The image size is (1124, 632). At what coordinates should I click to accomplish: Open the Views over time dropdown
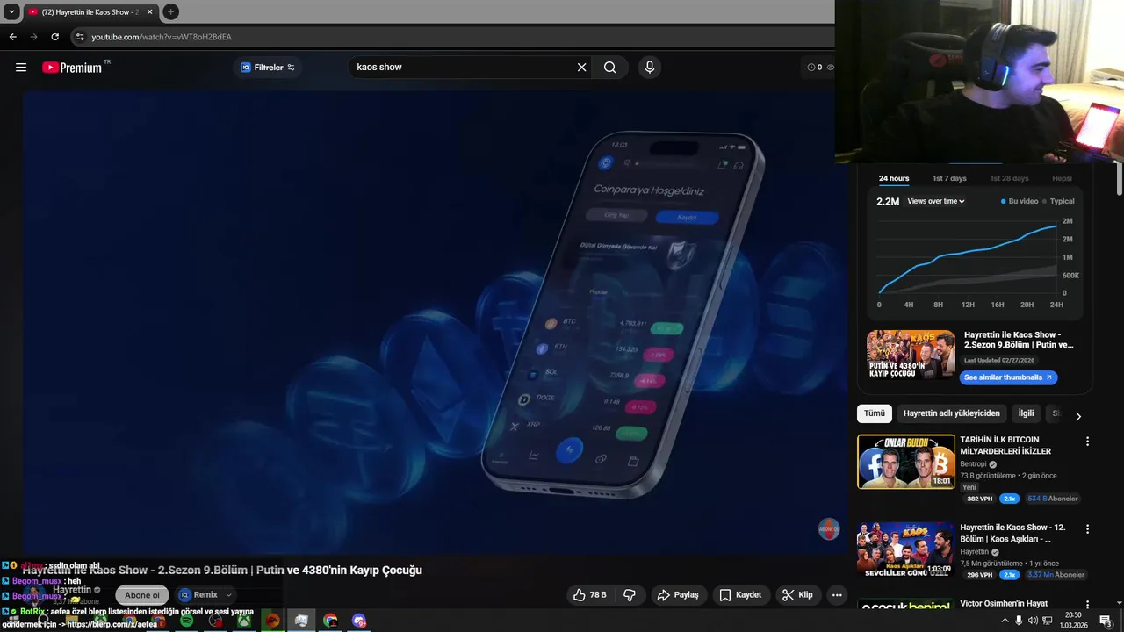click(x=936, y=201)
